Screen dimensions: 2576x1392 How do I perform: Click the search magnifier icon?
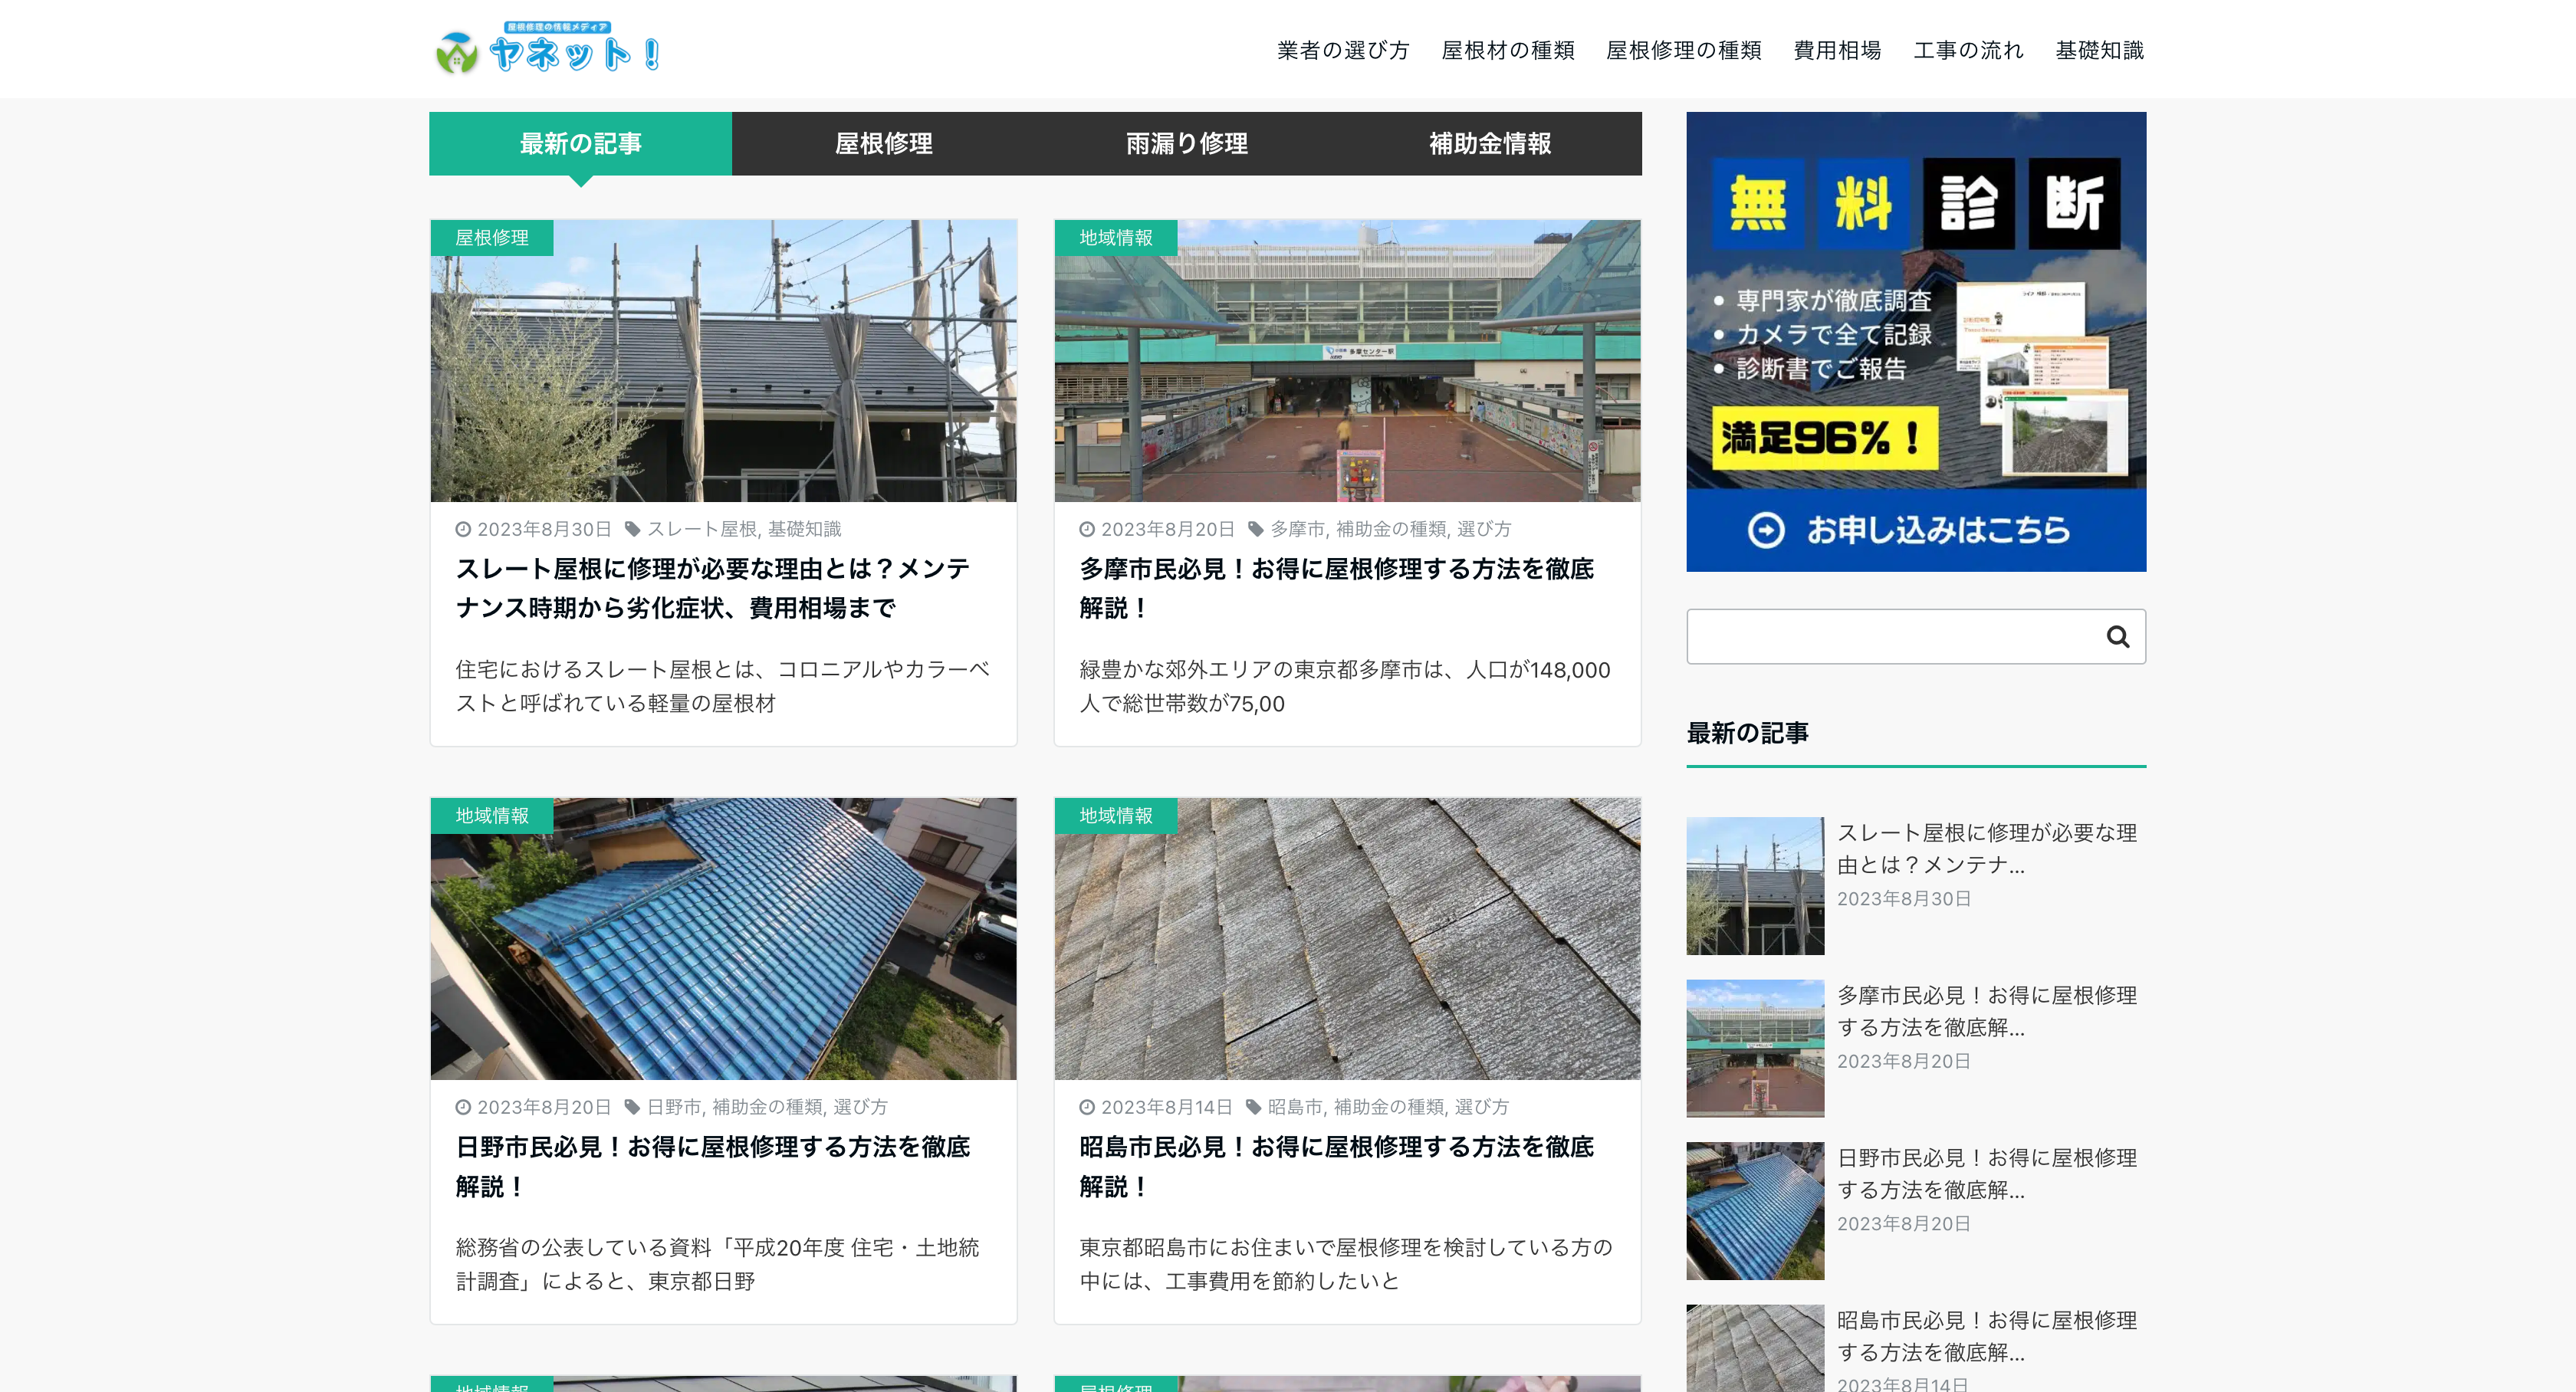(x=2117, y=636)
